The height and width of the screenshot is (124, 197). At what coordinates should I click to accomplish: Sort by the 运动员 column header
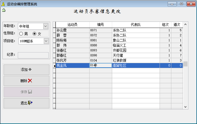(x=73, y=25)
